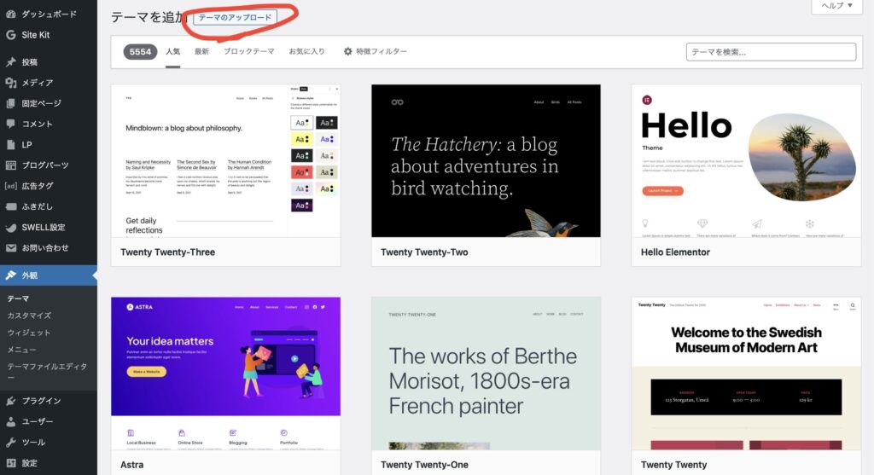The width and height of the screenshot is (874, 475).
Task: Click the Astra theme name
Action: click(x=131, y=465)
